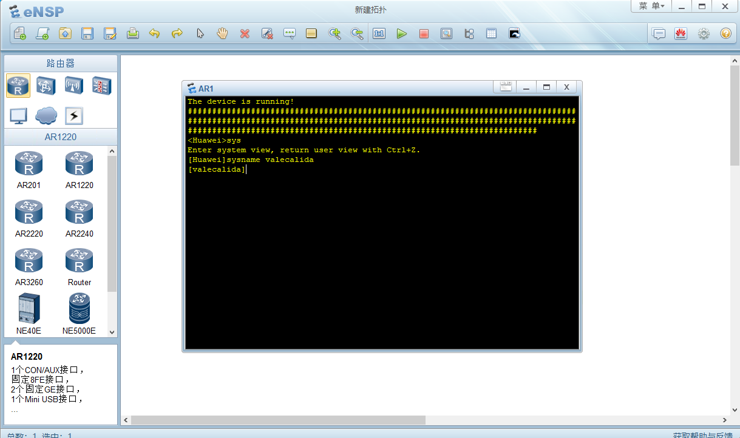The image size is (740, 438).
Task: Click canvas vertical scrollbar up arrow
Action: (x=735, y=61)
